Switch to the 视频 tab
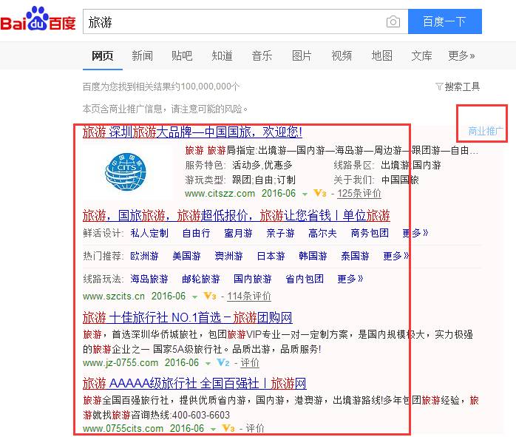Image resolution: width=516 pixels, height=437 pixels. (x=342, y=55)
